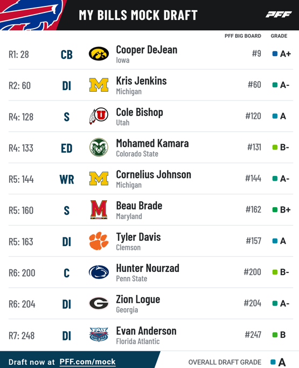Viewport: 299px width, 368px height.
Task: Click the Maryland Terrapins logo
Action: coord(99,209)
